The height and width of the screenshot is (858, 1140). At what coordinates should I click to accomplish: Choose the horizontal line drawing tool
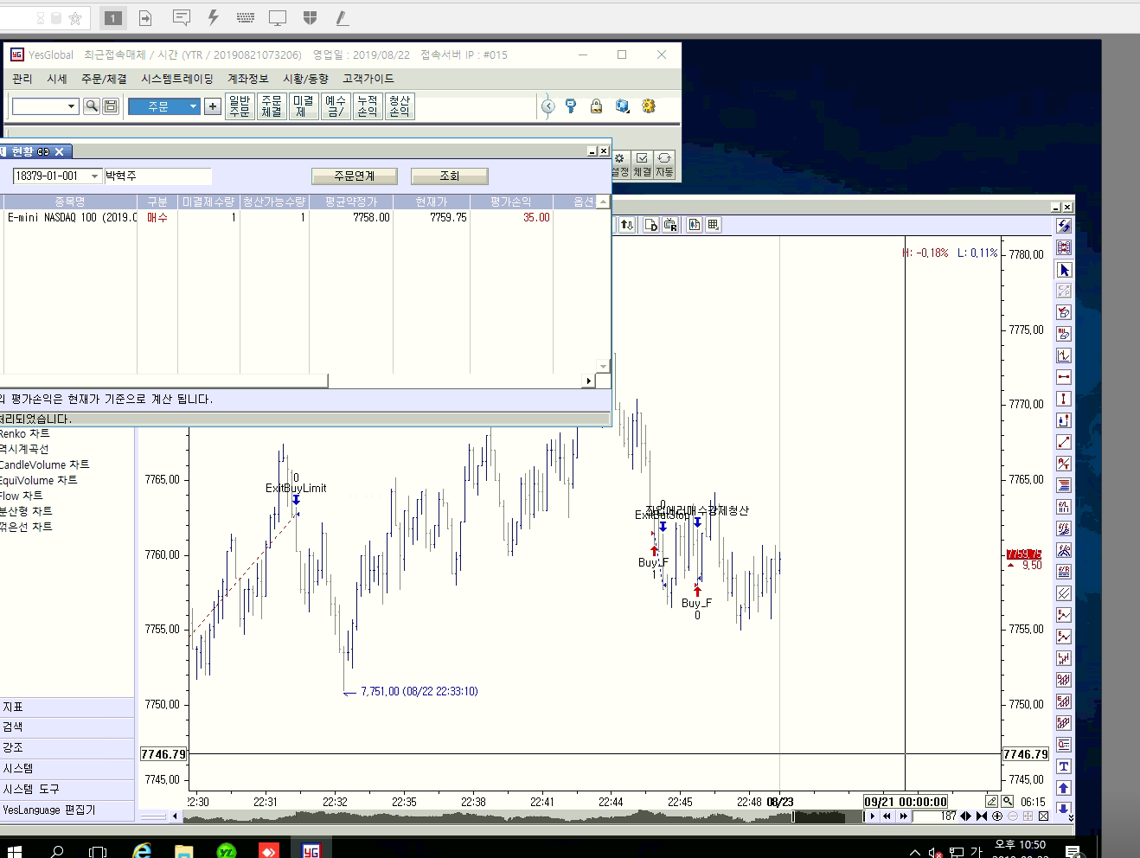pos(1064,377)
